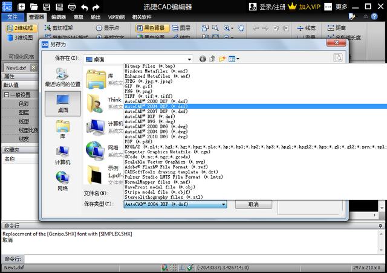Switch to the New1.dxf document tab
The image size is (387, 273).
click(x=16, y=68)
